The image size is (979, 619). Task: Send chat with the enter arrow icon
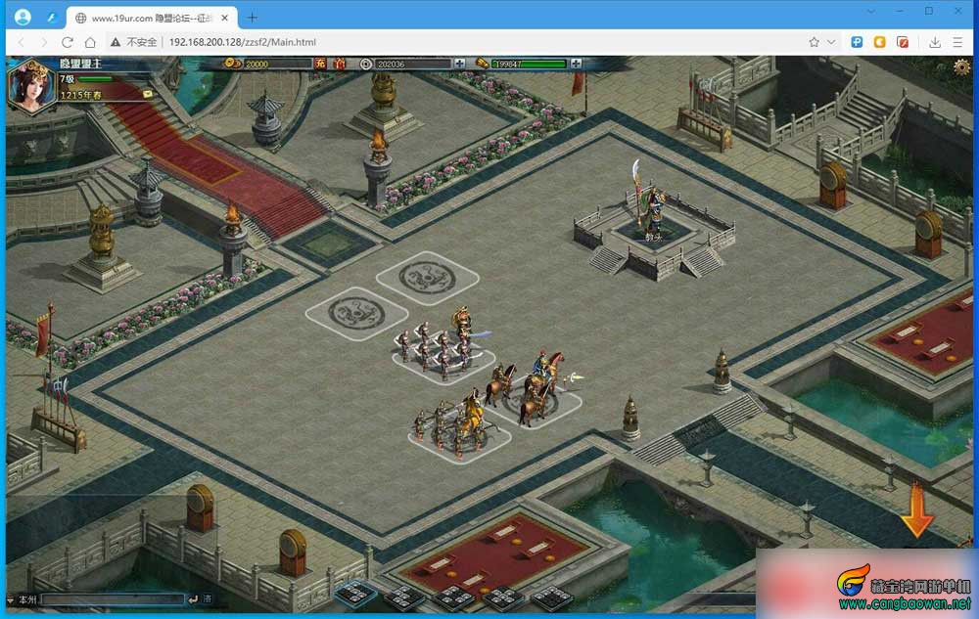point(193,599)
